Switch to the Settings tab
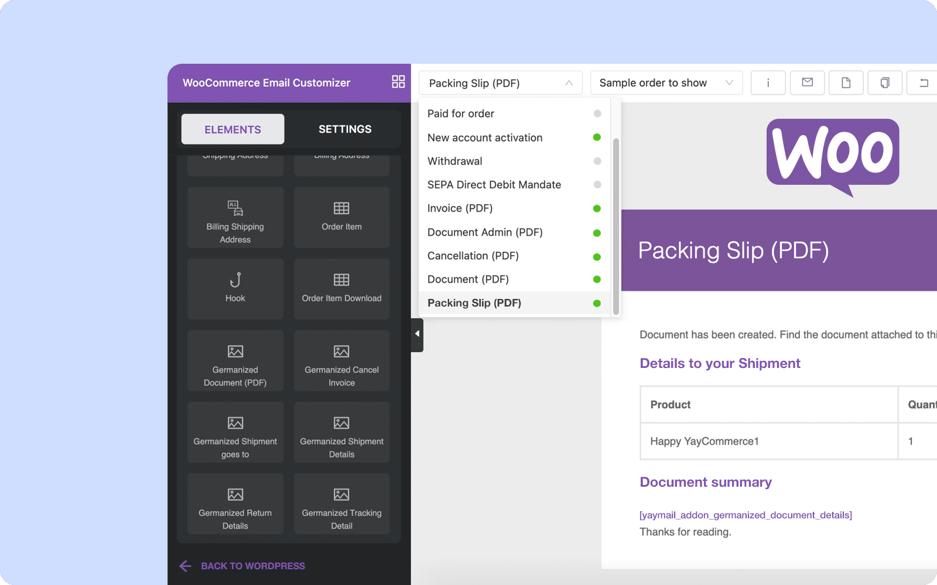The image size is (937, 585). tap(345, 129)
